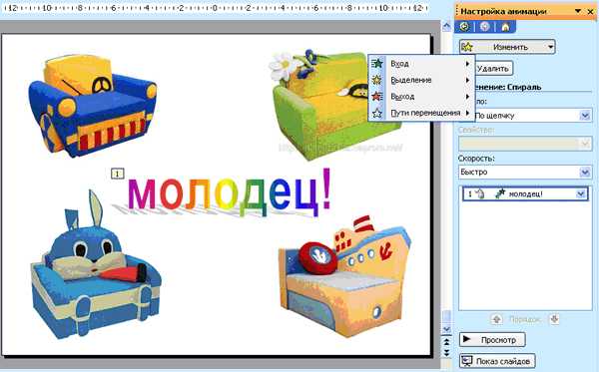This screenshot has height=372, width=599.
Task: Click the Удалить button
Action: click(493, 69)
